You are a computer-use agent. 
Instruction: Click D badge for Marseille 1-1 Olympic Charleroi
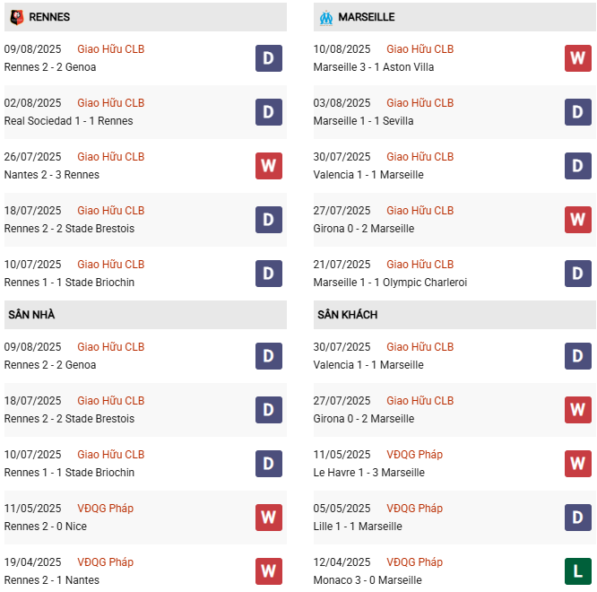578,274
